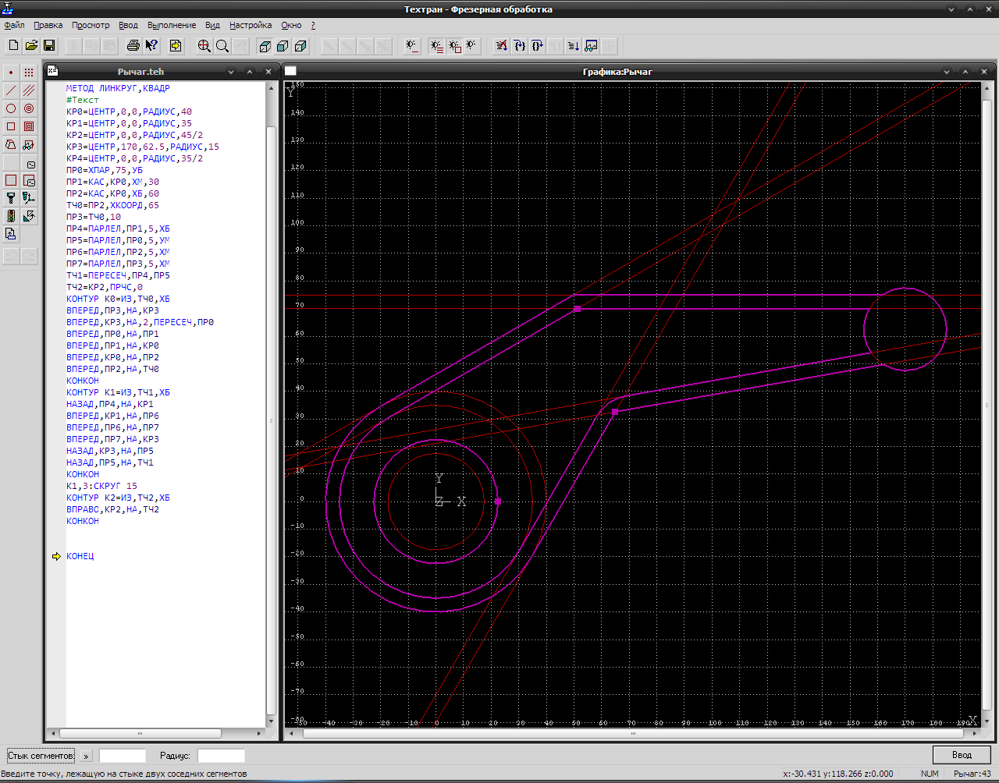
Task: Click the input field before Радиус label
Action: (x=123, y=756)
